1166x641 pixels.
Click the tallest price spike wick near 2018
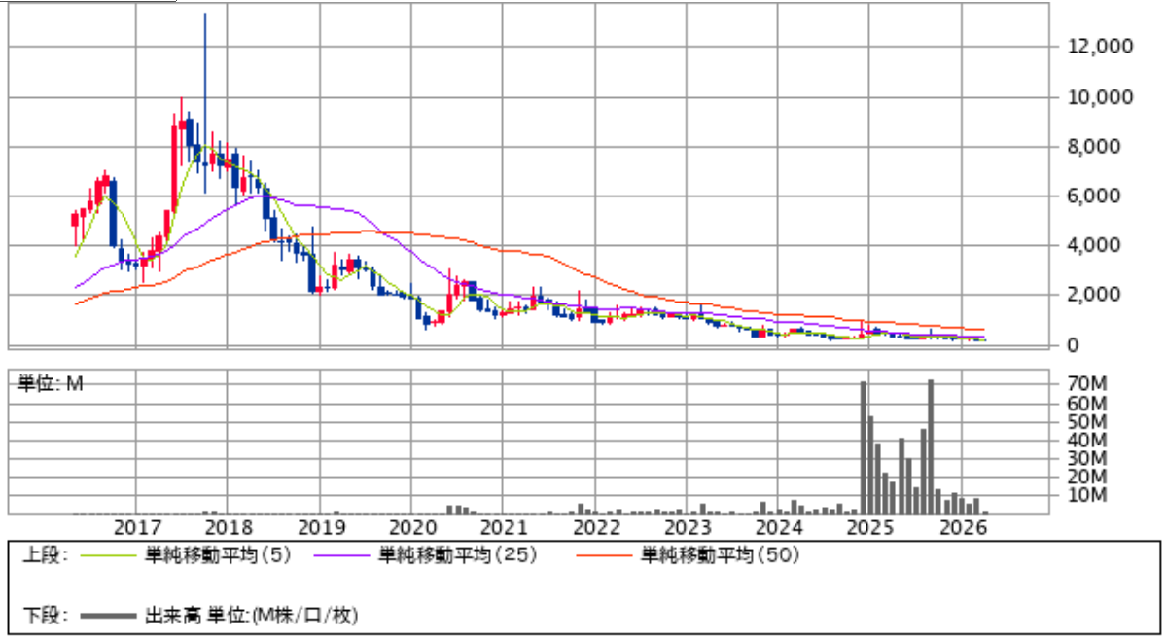(205, 58)
